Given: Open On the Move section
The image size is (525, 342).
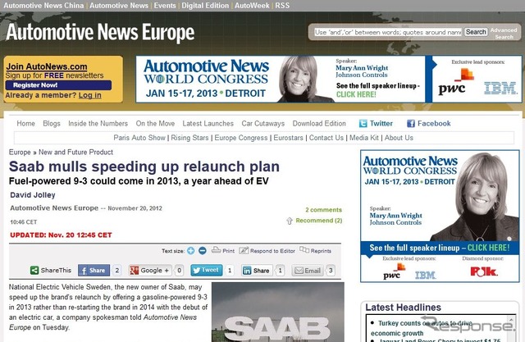Looking at the screenshot, I should point(155,124).
